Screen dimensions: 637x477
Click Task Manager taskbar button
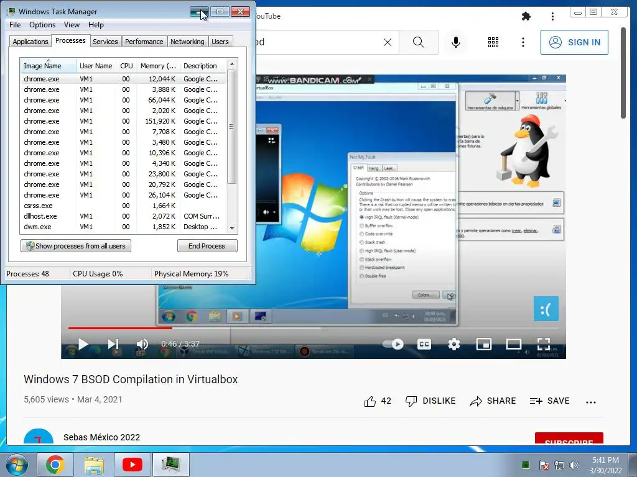171,465
